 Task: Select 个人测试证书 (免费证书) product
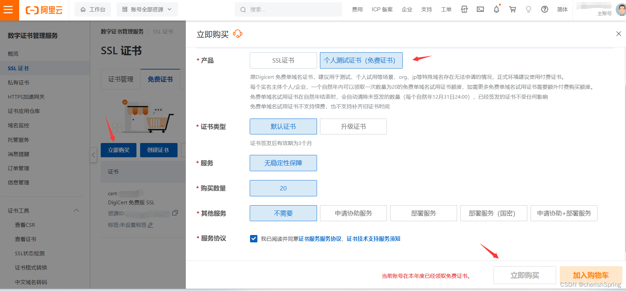[361, 61]
